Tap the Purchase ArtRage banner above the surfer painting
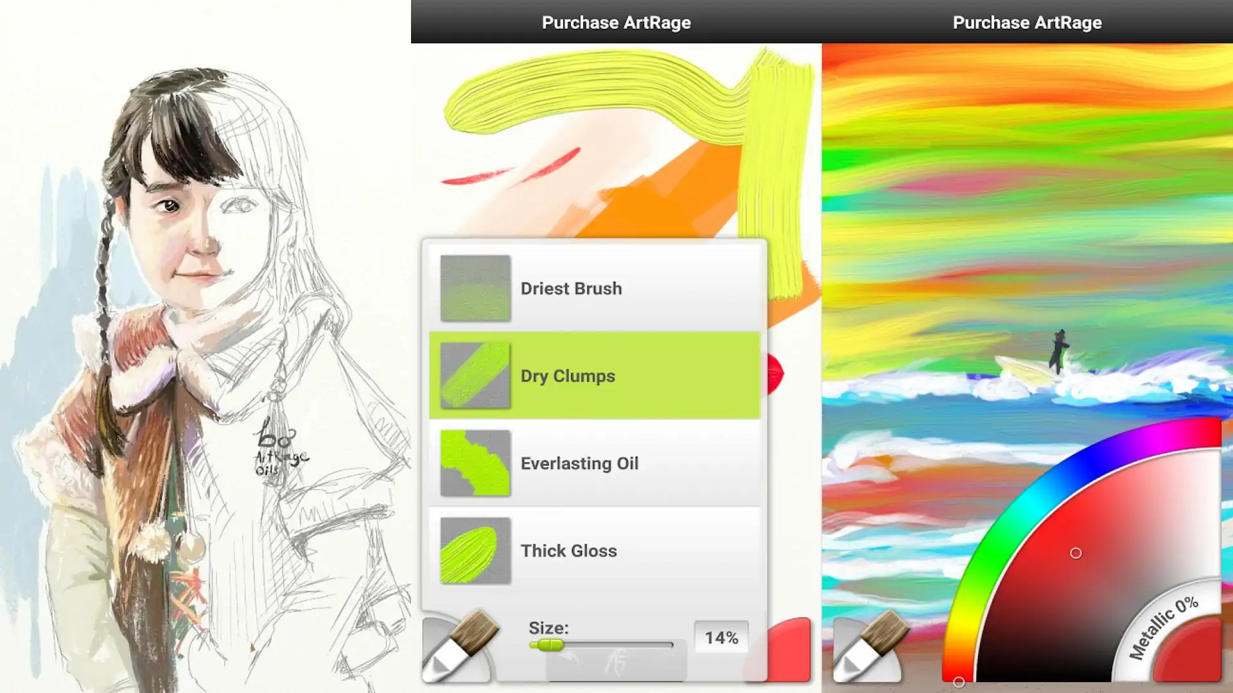Viewport: 1233px width, 693px height. (x=1027, y=22)
